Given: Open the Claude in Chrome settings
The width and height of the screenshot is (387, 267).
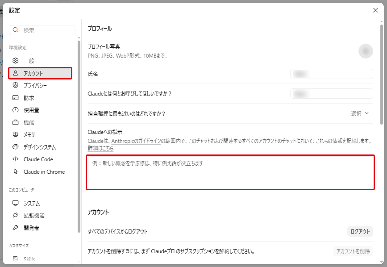Looking at the screenshot, I should tap(40, 171).
